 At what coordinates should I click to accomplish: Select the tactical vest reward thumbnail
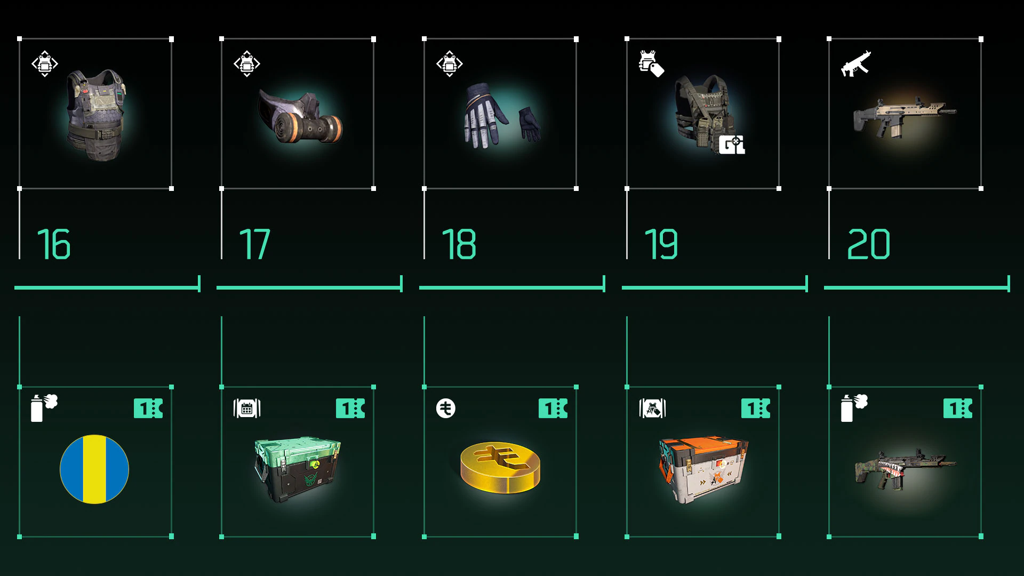point(96,115)
